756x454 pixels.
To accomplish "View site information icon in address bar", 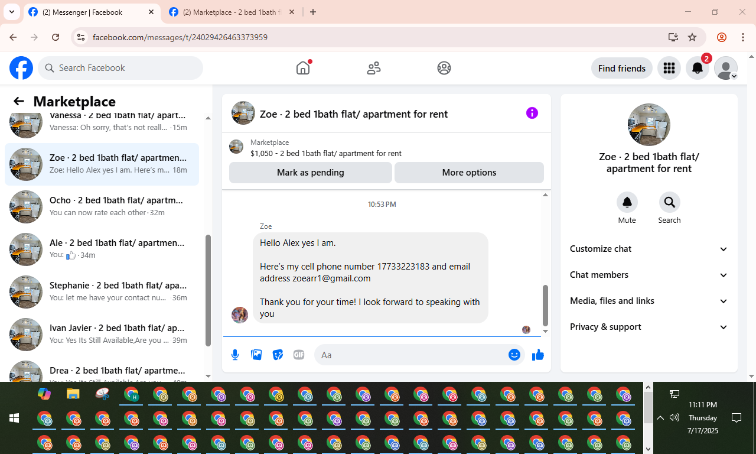I will (82, 37).
